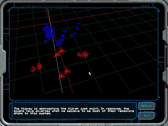Click the REPLAY button
Screen dimensions: 168x126
(x=146, y=106)
